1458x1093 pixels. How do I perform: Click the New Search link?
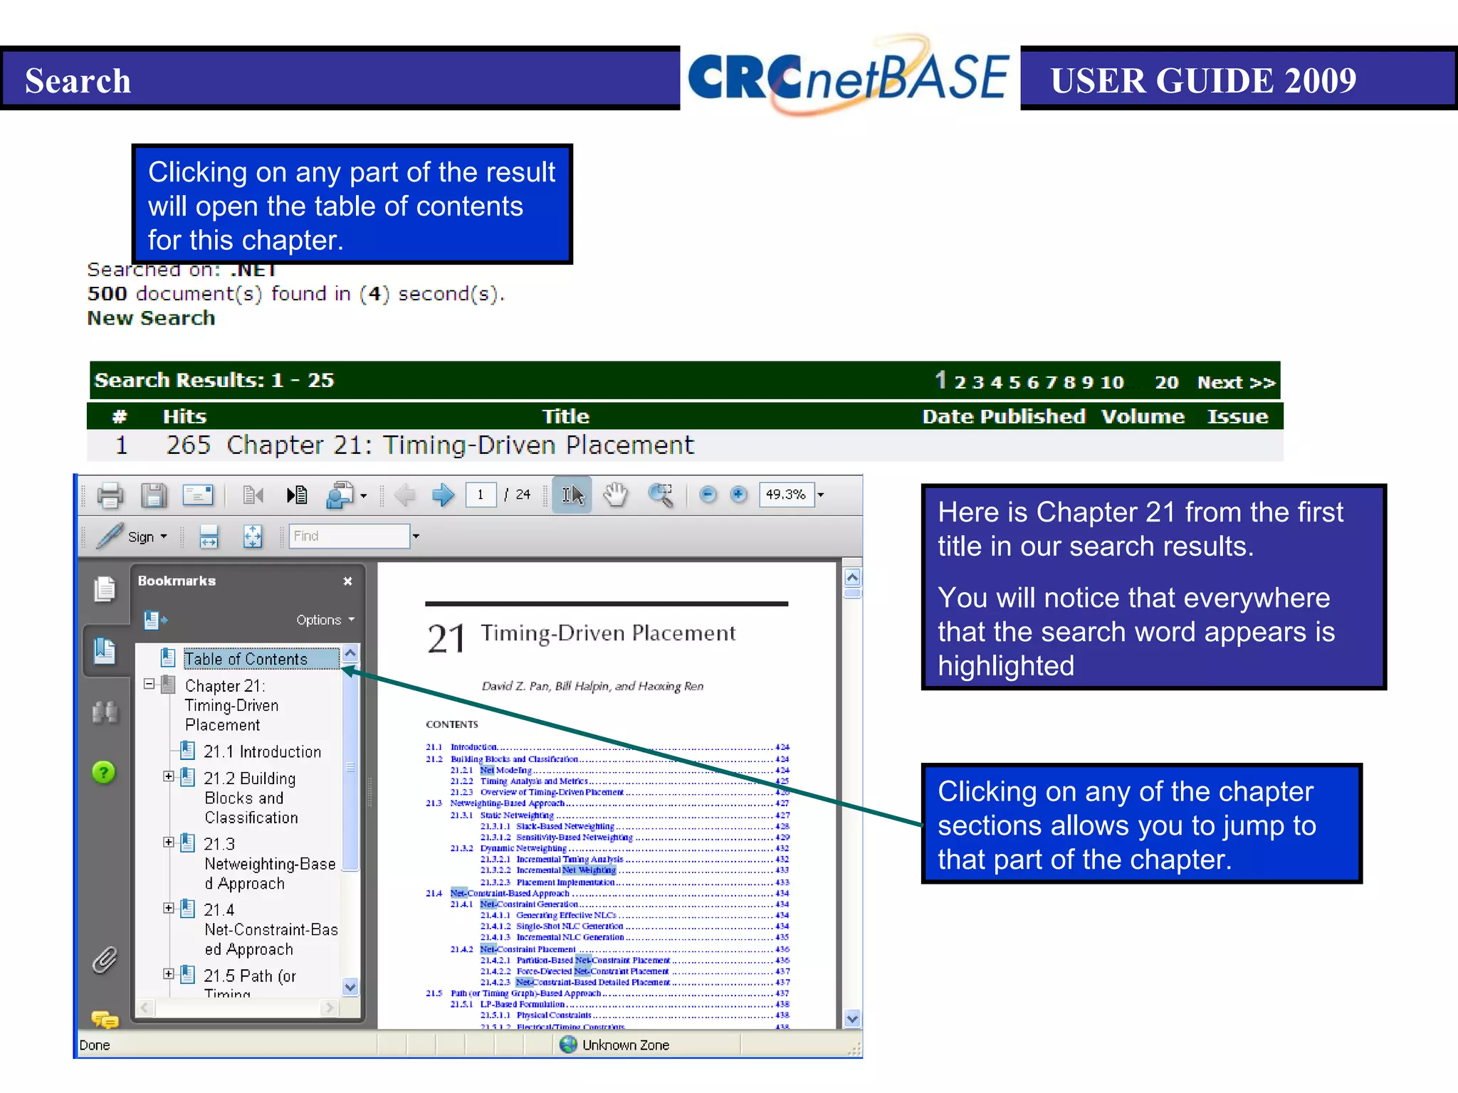pos(151,318)
